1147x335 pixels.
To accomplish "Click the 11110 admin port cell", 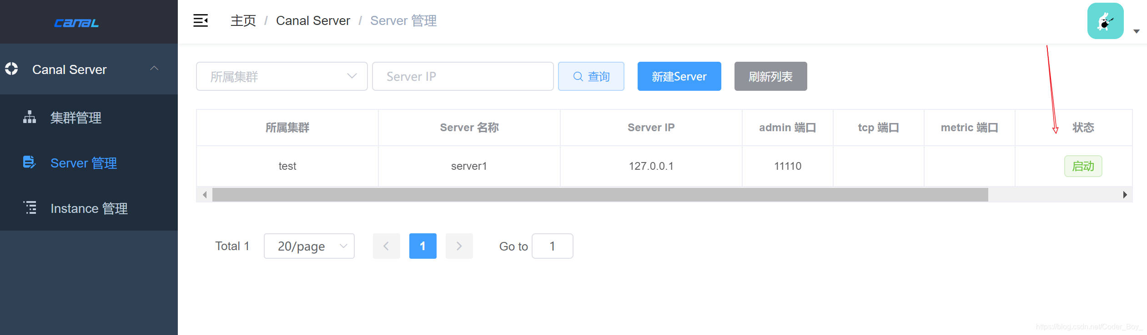I will [788, 166].
